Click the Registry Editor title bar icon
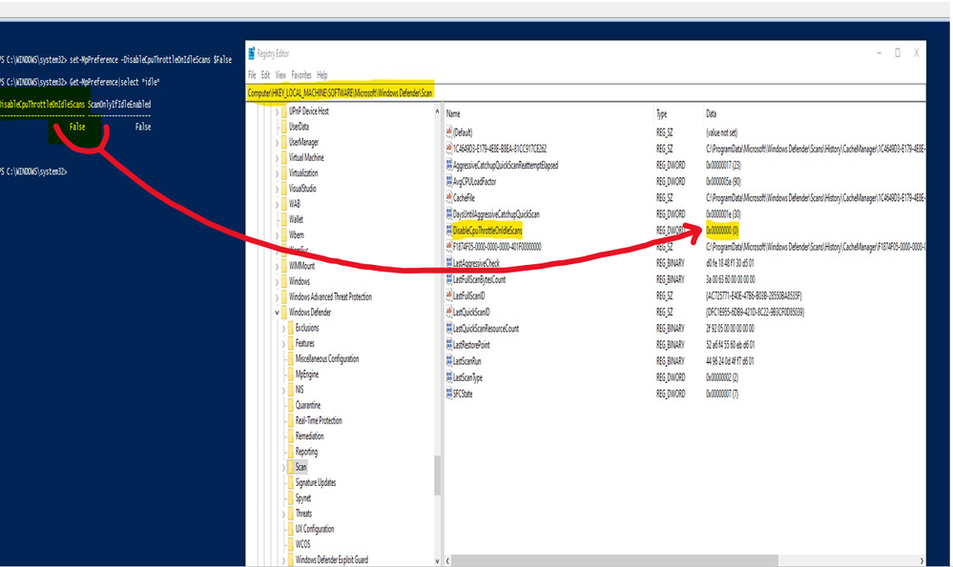Viewport: 953px width, 567px height. coord(251,53)
